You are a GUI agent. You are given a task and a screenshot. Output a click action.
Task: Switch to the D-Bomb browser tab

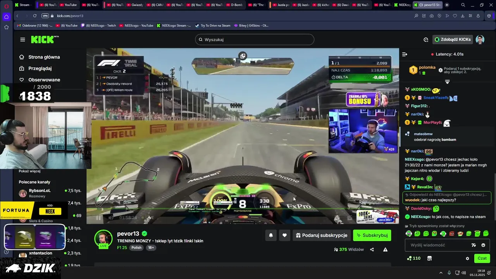(235, 5)
